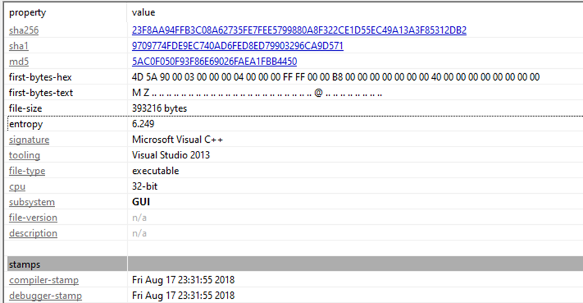The height and width of the screenshot is (303, 583).
Task: Click the file-version property link
Action: point(33,218)
